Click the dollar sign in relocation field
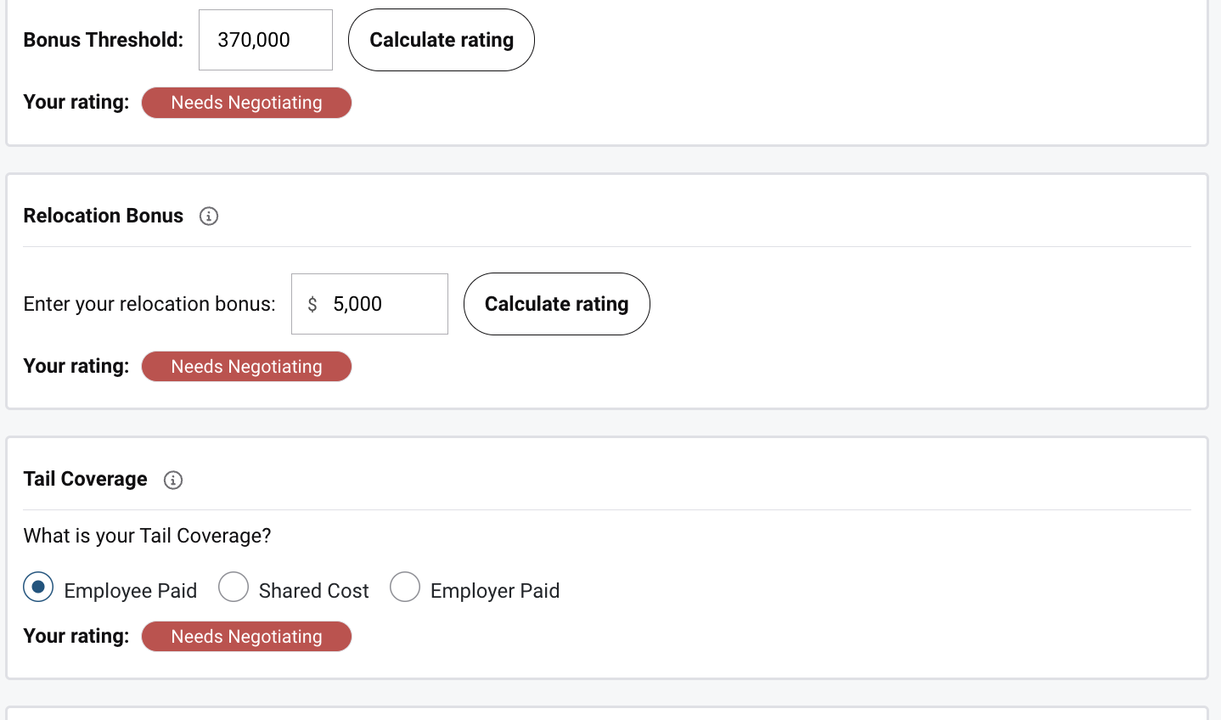Image resolution: width=1221 pixels, height=720 pixels. tap(312, 304)
